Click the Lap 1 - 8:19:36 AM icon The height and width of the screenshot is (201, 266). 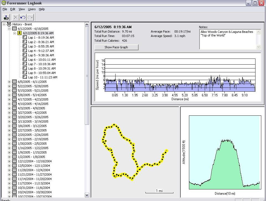(25, 37)
